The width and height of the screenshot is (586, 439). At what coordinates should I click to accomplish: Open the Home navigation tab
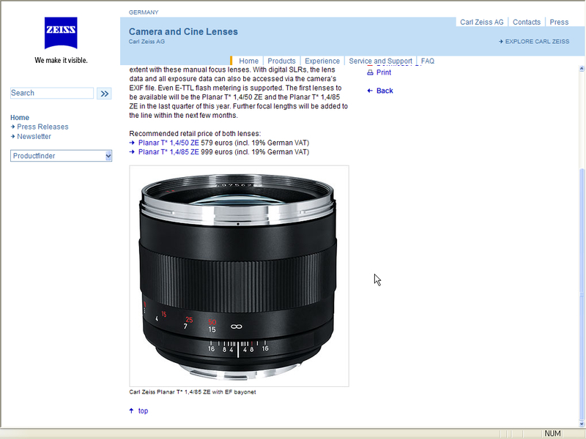(x=248, y=61)
